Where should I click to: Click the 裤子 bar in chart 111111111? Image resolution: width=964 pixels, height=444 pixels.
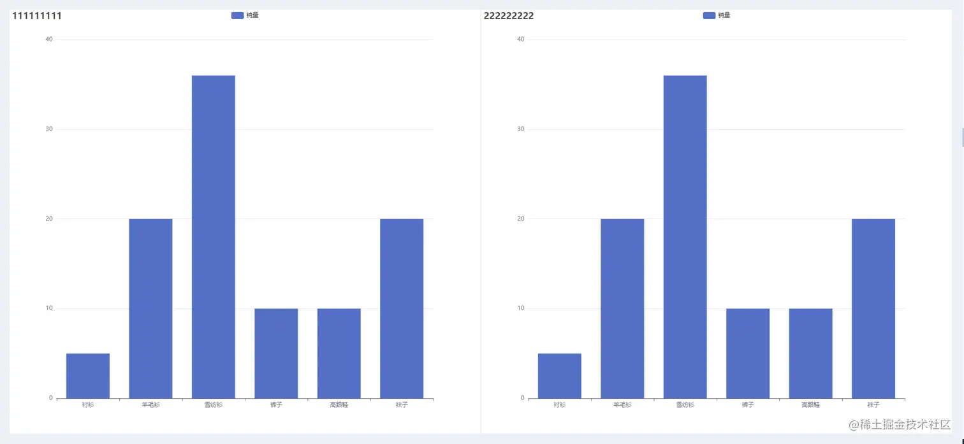pyautogui.click(x=276, y=354)
